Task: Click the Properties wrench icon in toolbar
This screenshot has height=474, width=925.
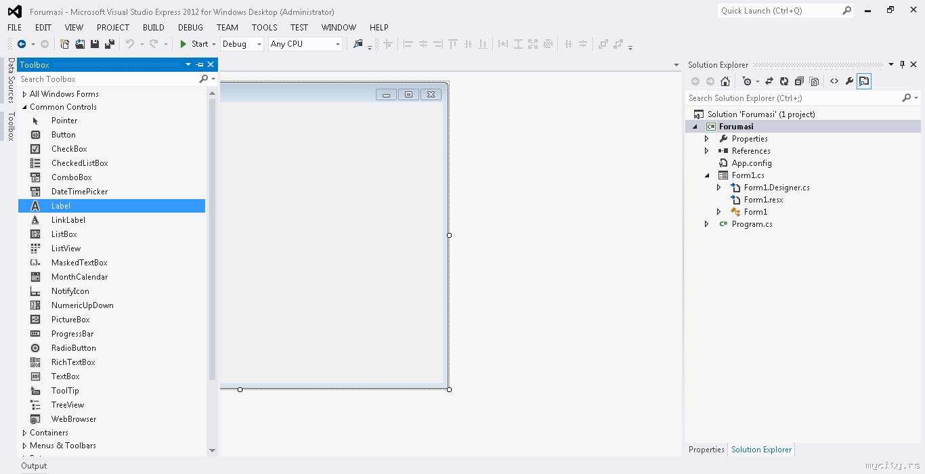Action: [x=849, y=81]
